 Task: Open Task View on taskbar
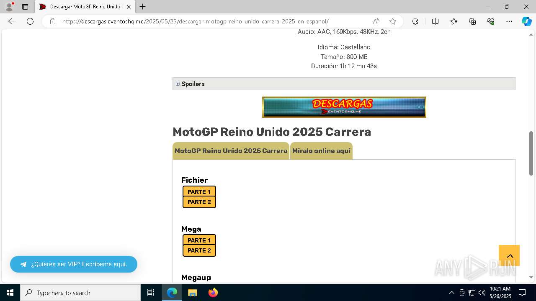tap(151, 293)
